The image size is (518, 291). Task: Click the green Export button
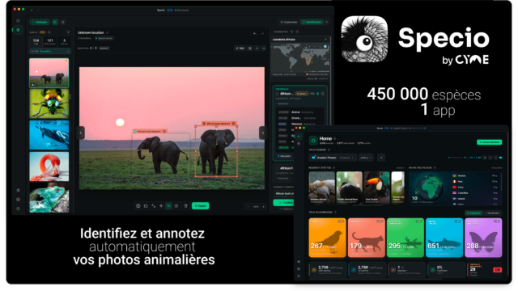tap(200, 206)
